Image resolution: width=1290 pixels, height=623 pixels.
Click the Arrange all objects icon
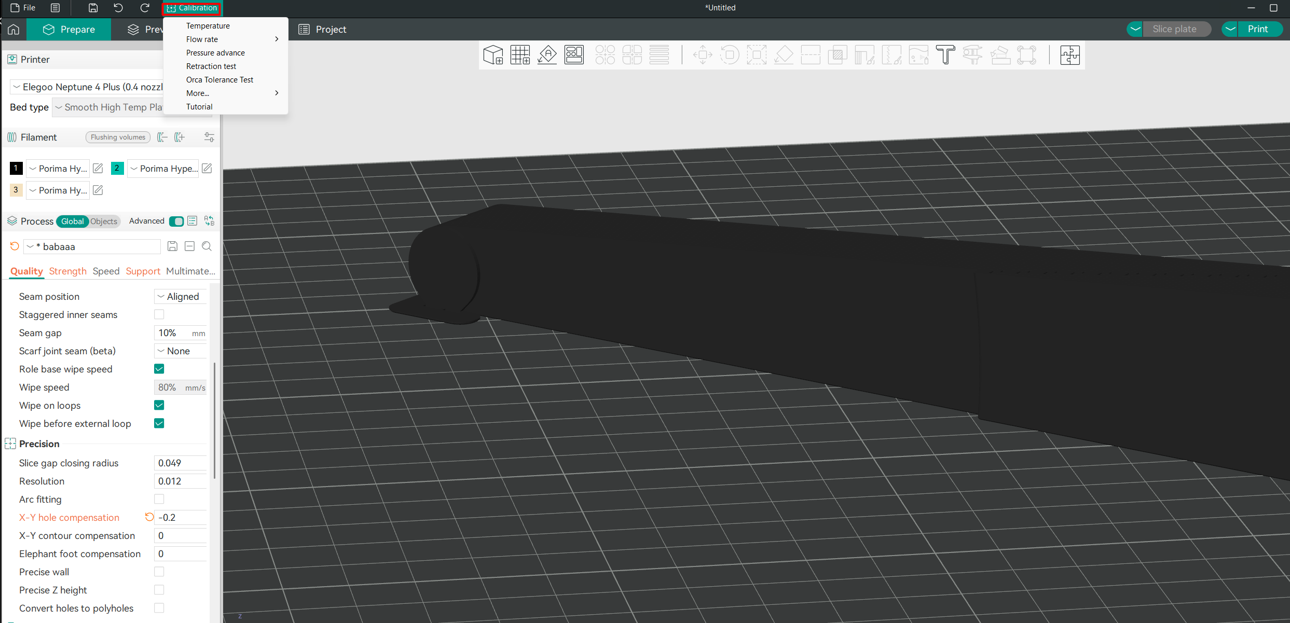point(574,54)
